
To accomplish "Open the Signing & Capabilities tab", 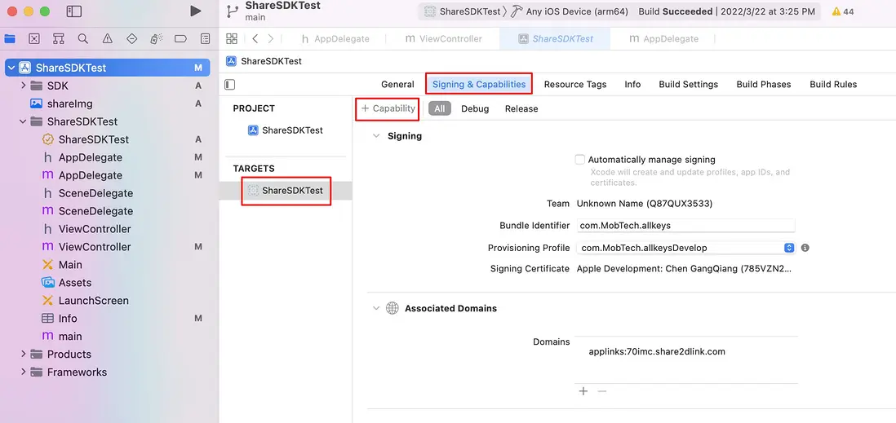I will click(x=479, y=85).
